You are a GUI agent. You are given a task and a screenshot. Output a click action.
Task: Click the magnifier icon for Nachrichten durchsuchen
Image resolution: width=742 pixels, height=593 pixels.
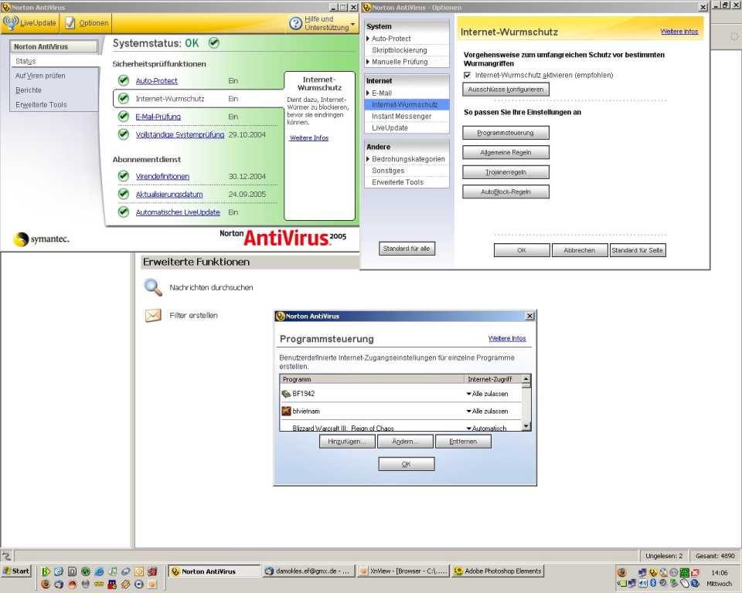tap(153, 287)
